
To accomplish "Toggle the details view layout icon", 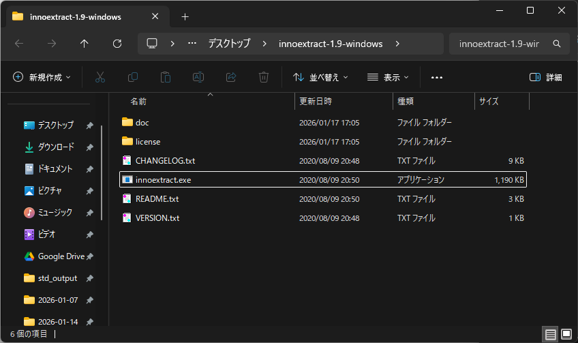I will click(x=550, y=334).
